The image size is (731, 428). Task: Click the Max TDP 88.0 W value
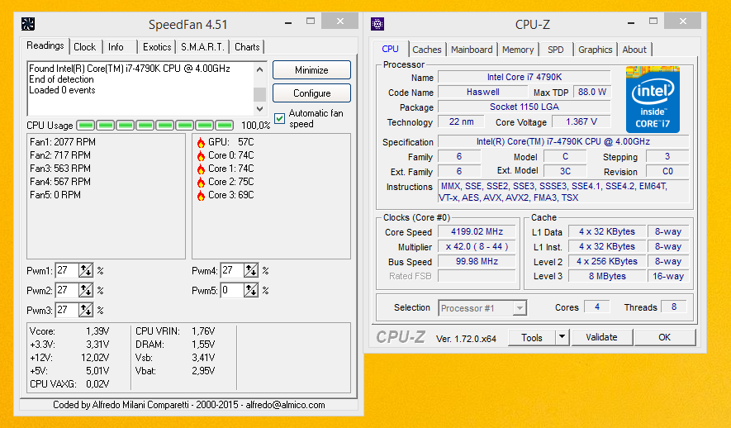[x=592, y=92]
